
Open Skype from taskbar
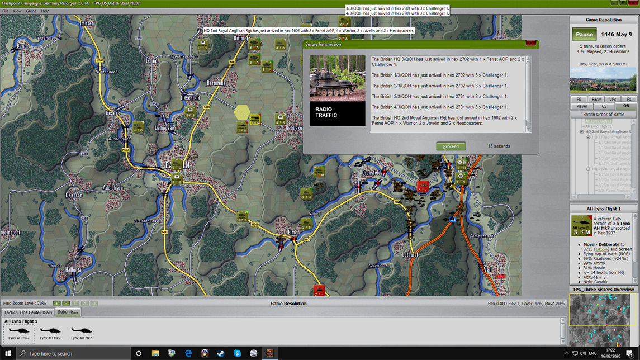pyautogui.click(x=237, y=353)
